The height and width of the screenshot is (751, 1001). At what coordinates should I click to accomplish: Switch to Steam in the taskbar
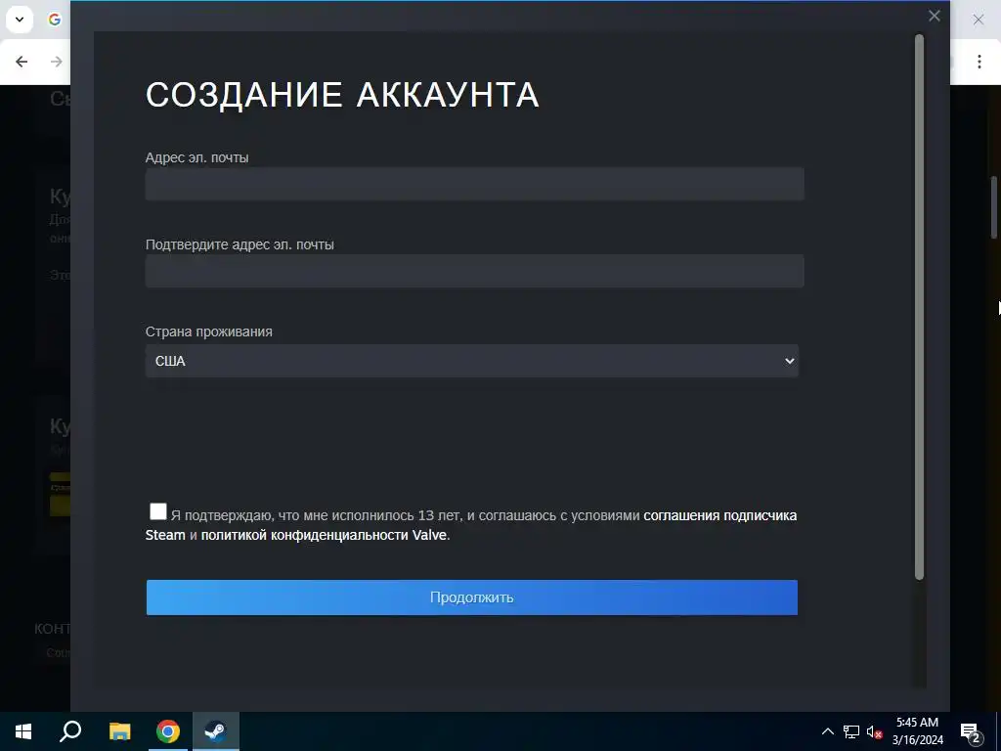(216, 731)
